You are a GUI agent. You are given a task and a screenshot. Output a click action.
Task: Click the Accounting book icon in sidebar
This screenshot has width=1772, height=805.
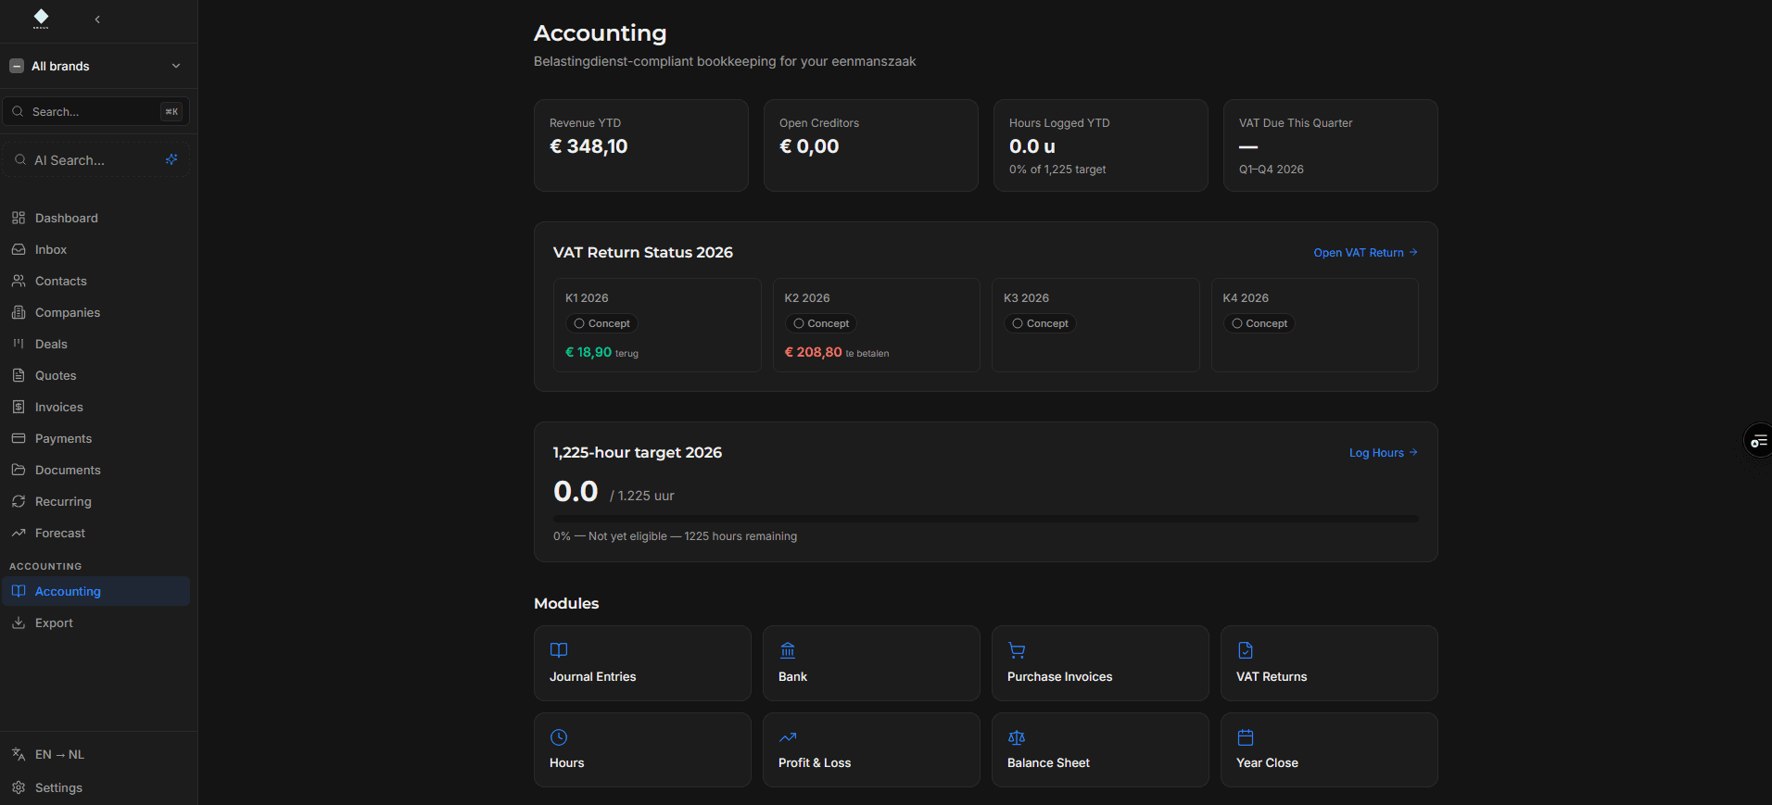pyautogui.click(x=19, y=591)
